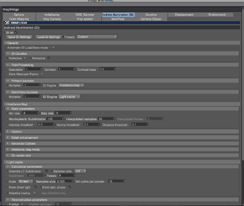
Task: Toggle Override LC Subdivision checkbox
Action: (46, 171)
